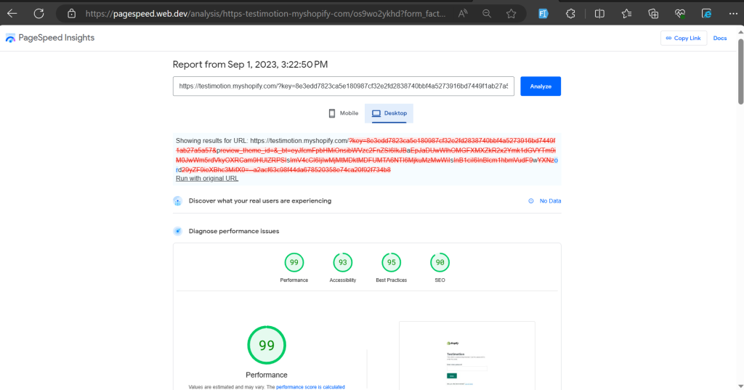Go back using browser back arrow
The image size is (744, 390).
[12, 14]
